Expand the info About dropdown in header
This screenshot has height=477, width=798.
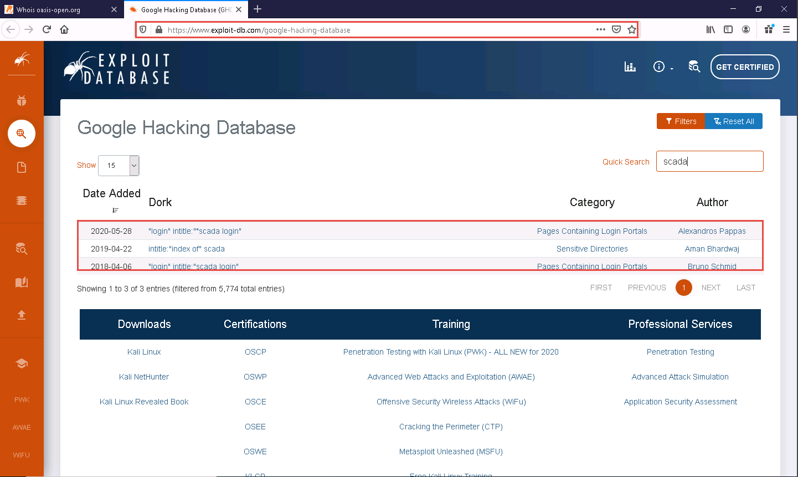663,67
